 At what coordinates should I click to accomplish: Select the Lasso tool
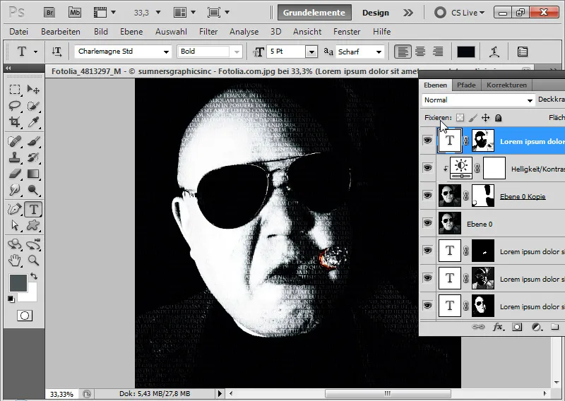pyautogui.click(x=14, y=106)
